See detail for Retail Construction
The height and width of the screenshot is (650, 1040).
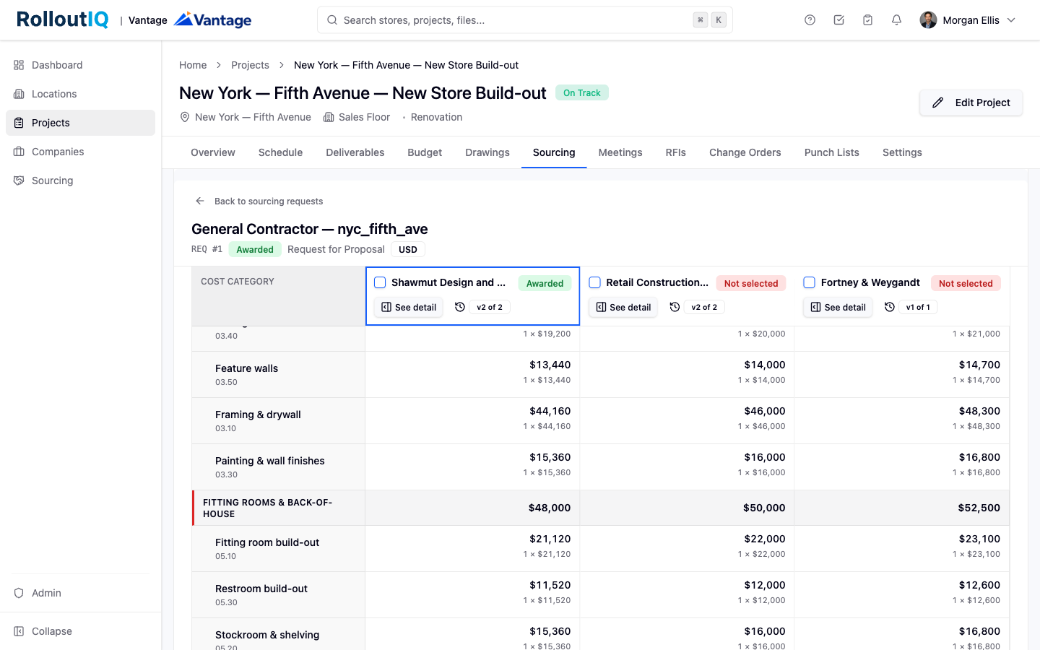[623, 307]
